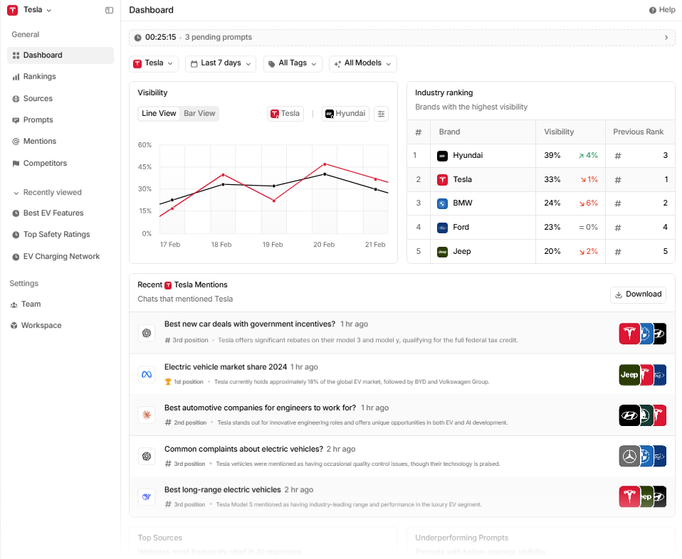Click the black Hyundai data point for 18 Feb
Image resolution: width=682 pixels, height=559 pixels.
223,184
